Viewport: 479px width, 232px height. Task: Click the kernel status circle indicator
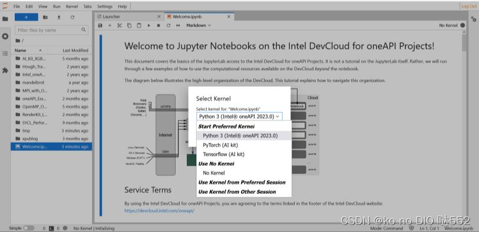coord(463,26)
